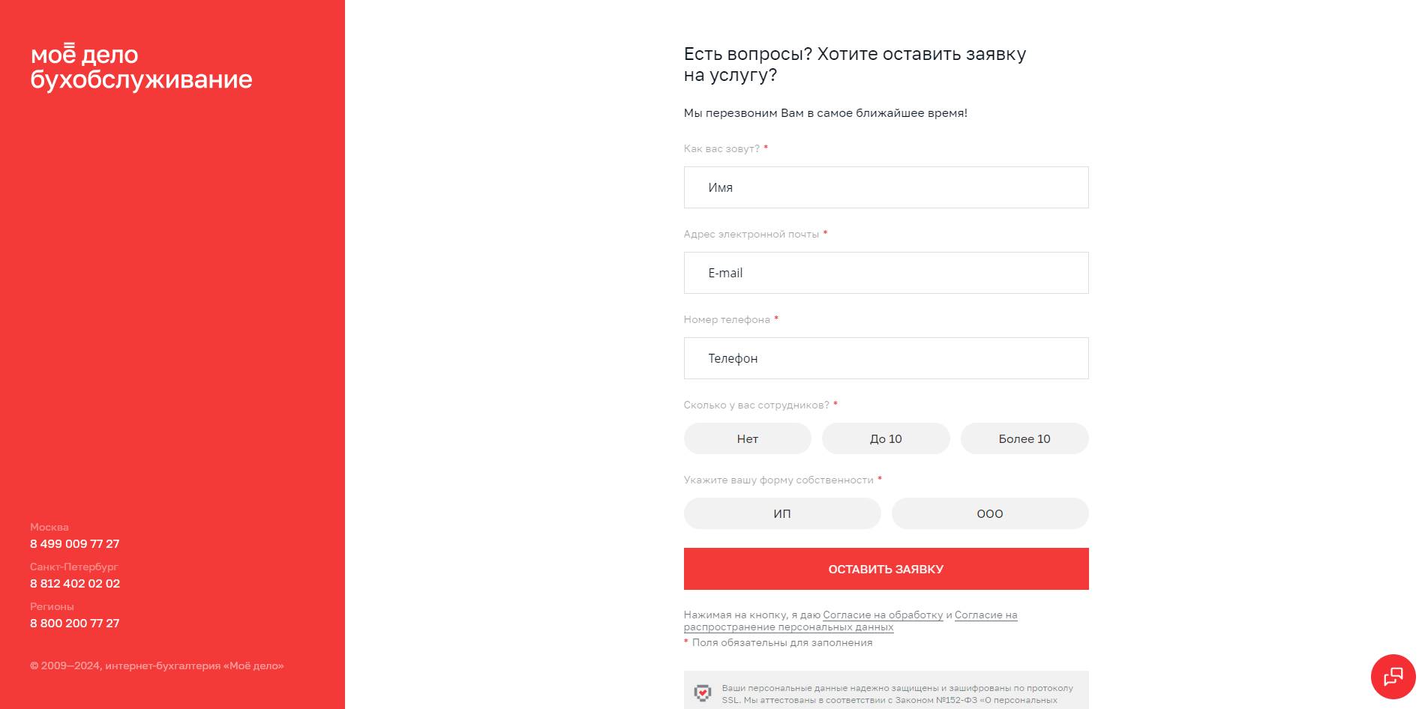
Task: Click the 'Адрес электронной почты' field label
Action: tap(751, 235)
